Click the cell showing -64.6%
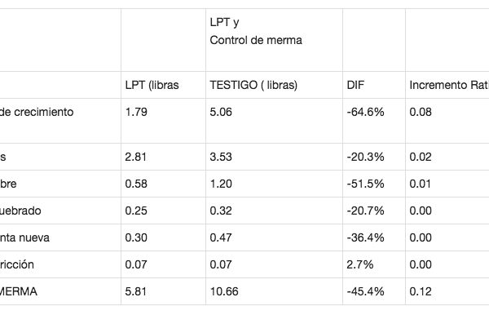489x315 pixels. [x=374, y=121]
